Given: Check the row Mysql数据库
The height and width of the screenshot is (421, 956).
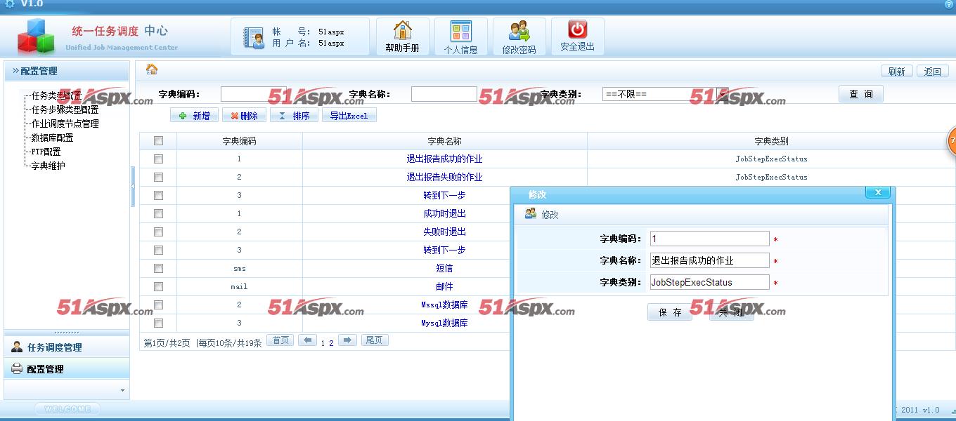Looking at the screenshot, I should [158, 323].
